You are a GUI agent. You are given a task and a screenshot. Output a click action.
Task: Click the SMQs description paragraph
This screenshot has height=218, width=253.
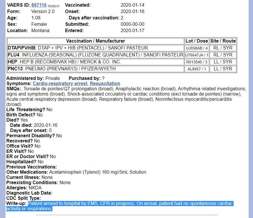click(126, 97)
